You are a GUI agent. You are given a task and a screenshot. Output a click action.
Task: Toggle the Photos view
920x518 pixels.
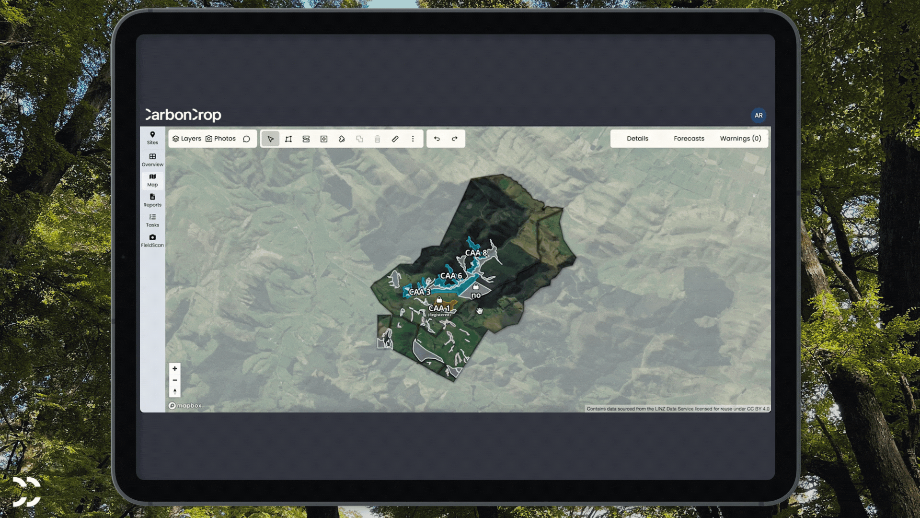coord(220,139)
